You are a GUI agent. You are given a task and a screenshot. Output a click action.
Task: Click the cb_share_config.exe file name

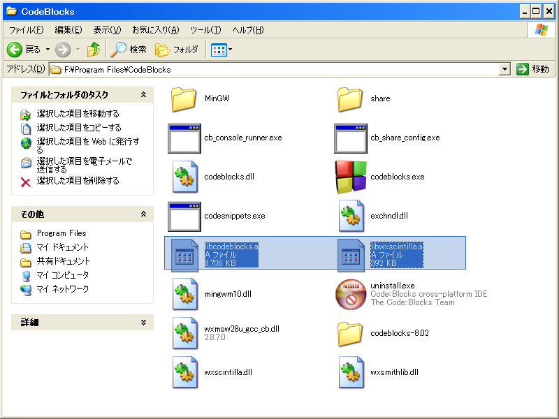tap(405, 138)
